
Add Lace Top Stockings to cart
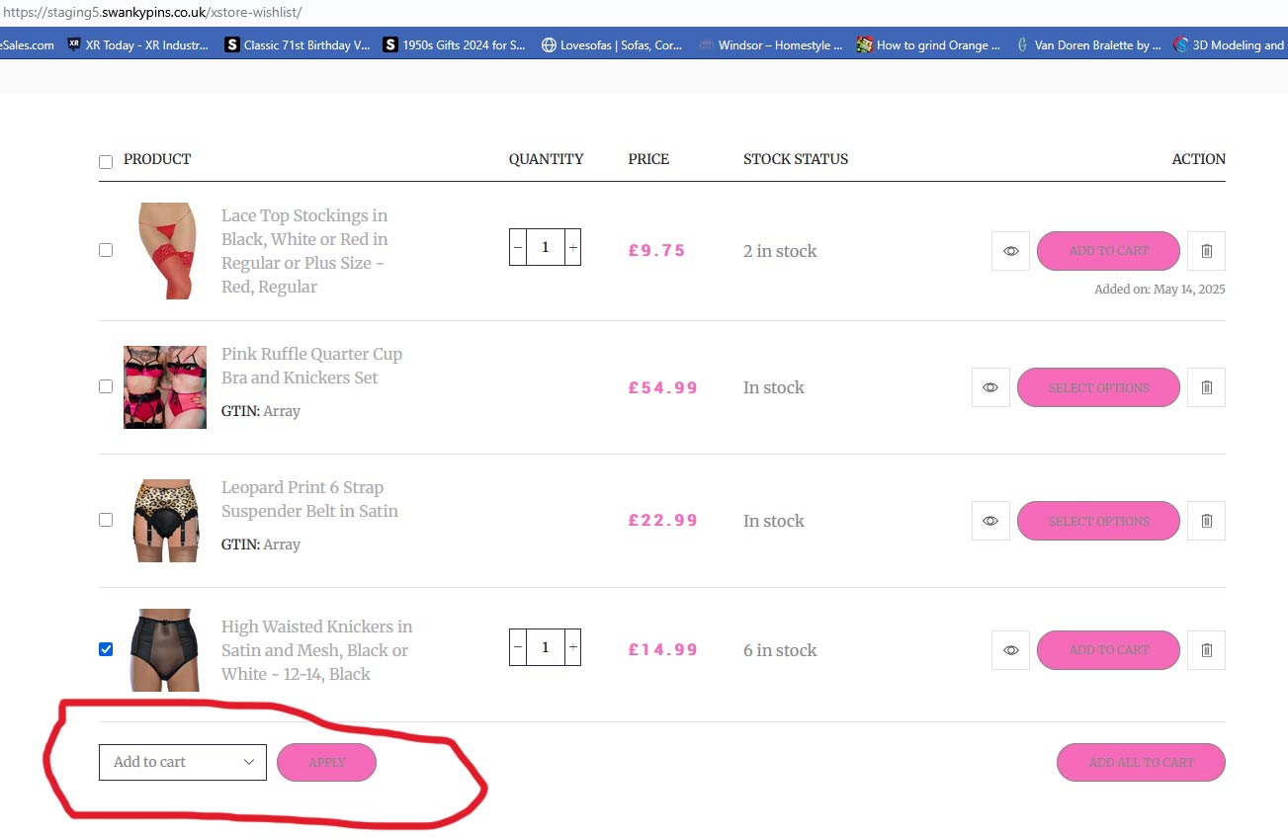[x=1108, y=251]
